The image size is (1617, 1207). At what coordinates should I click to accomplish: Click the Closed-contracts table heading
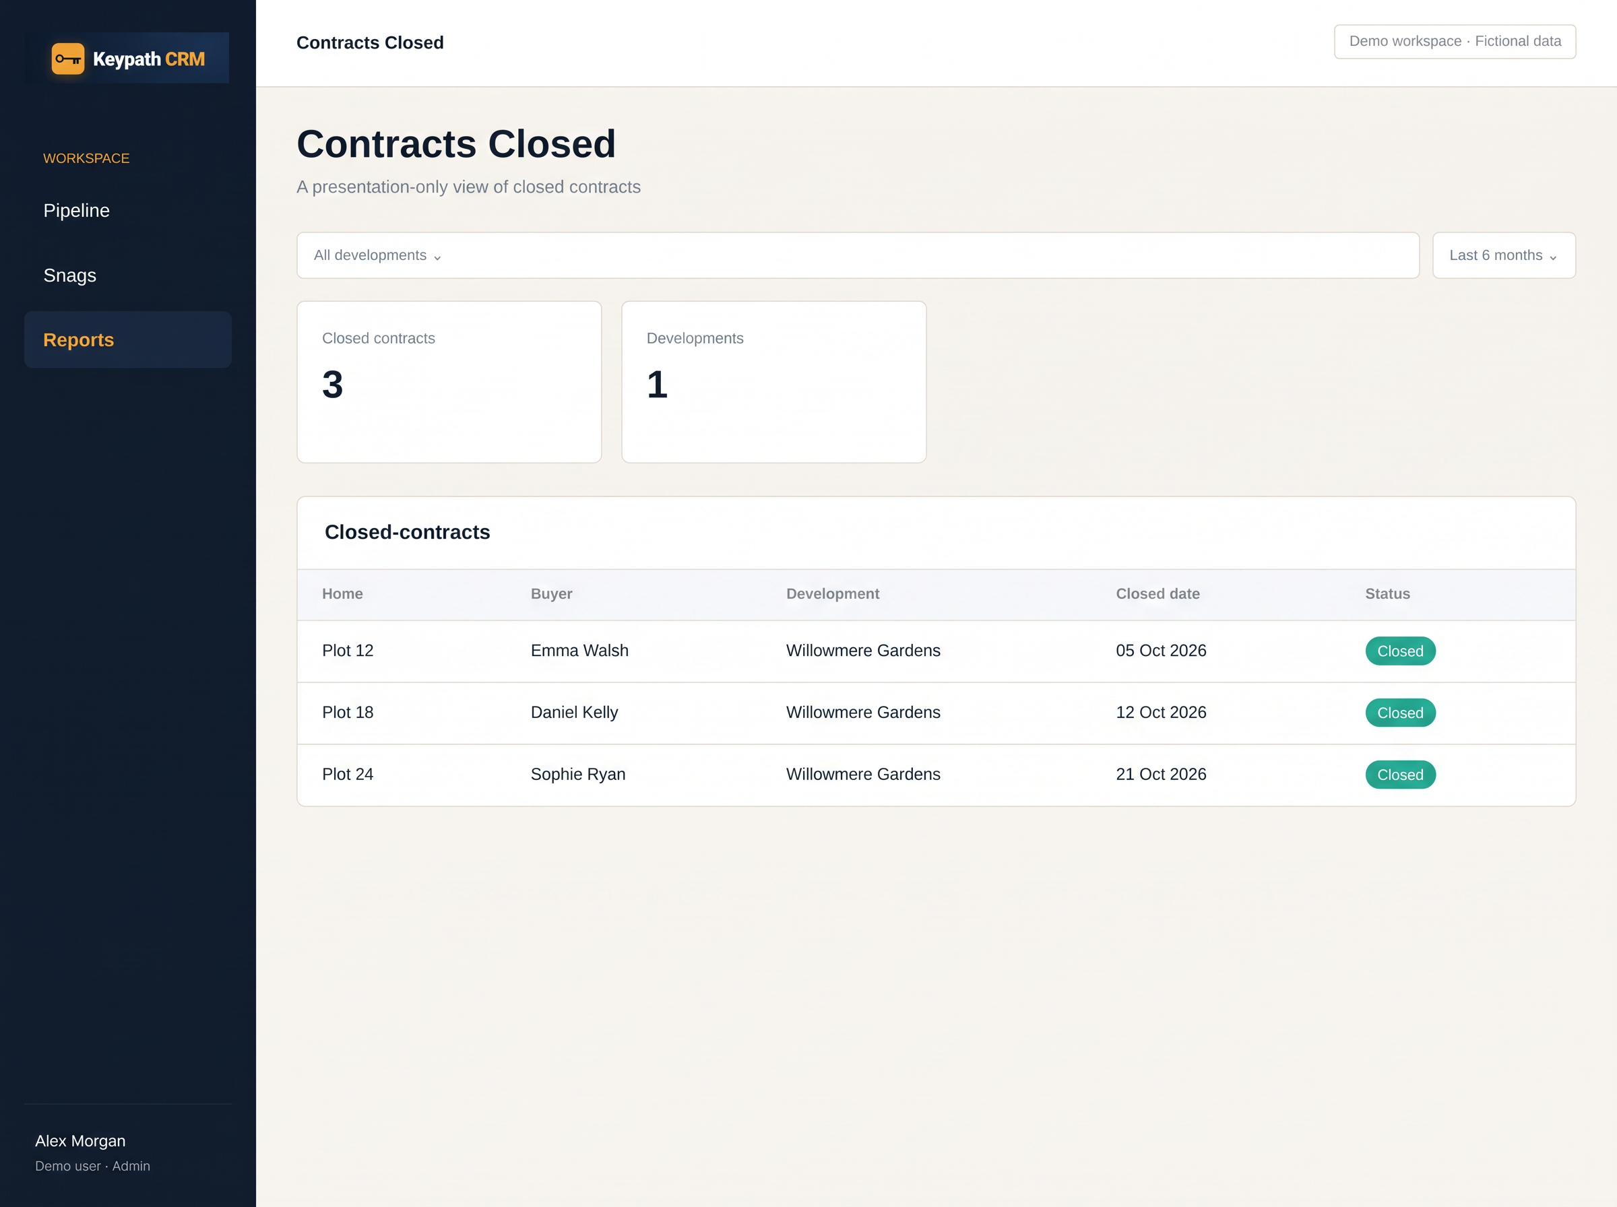tap(407, 532)
